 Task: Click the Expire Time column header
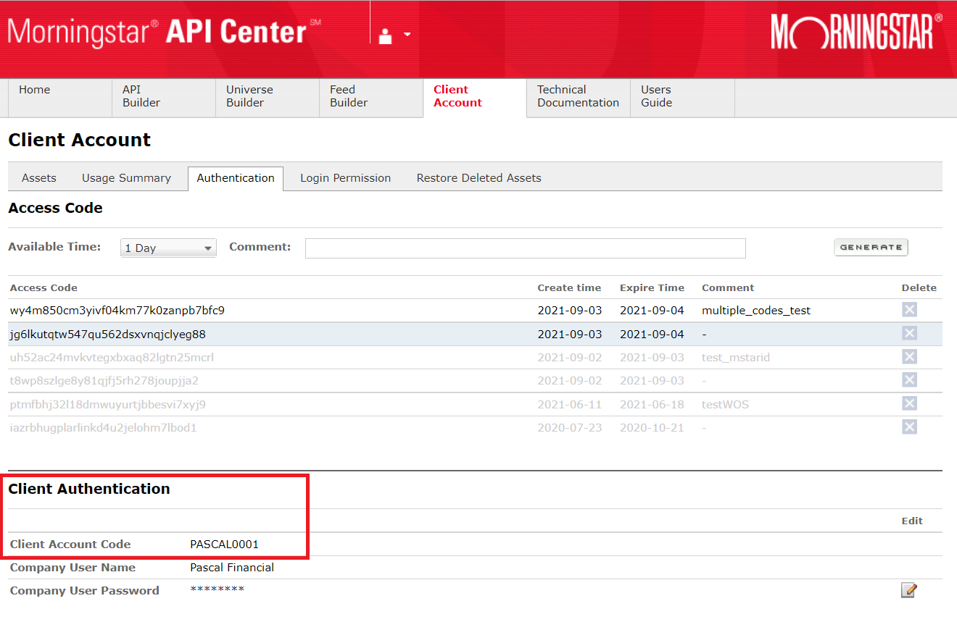[x=652, y=287]
